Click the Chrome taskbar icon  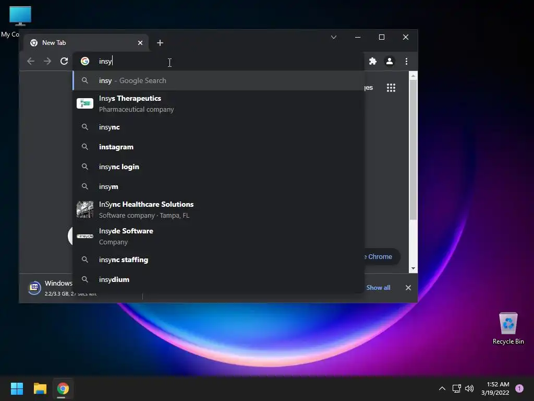click(63, 388)
